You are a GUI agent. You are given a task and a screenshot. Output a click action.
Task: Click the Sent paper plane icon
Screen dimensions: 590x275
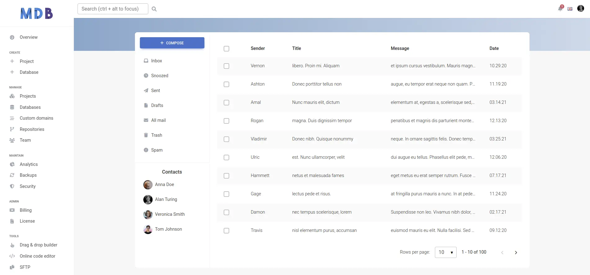[x=146, y=91]
